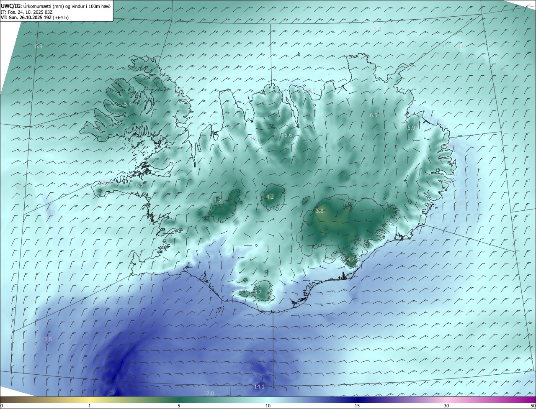Click the yellow section of the colorbar
The height and width of the screenshot is (409, 536).
[90, 399]
